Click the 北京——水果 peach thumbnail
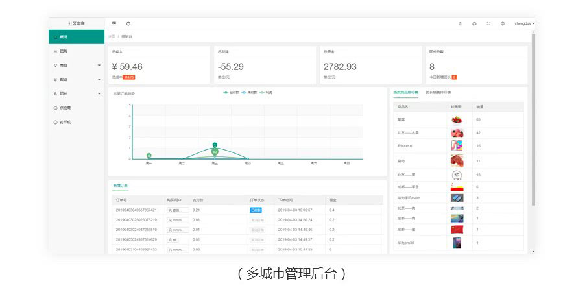The height and width of the screenshot is (292, 576). [457, 132]
